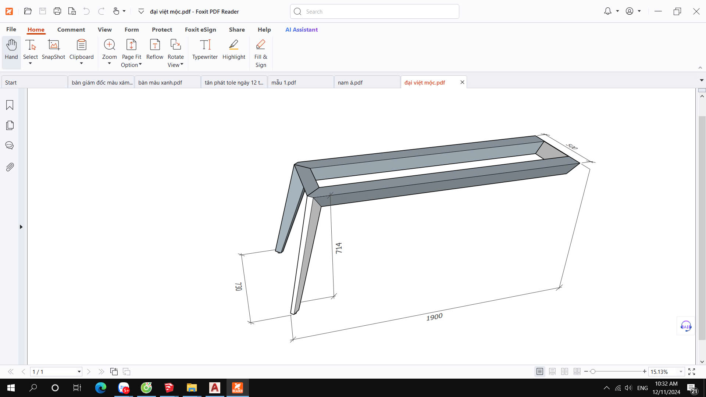706x397 pixels.
Task: Expand the zoom percentage dropdown
Action: (681, 372)
